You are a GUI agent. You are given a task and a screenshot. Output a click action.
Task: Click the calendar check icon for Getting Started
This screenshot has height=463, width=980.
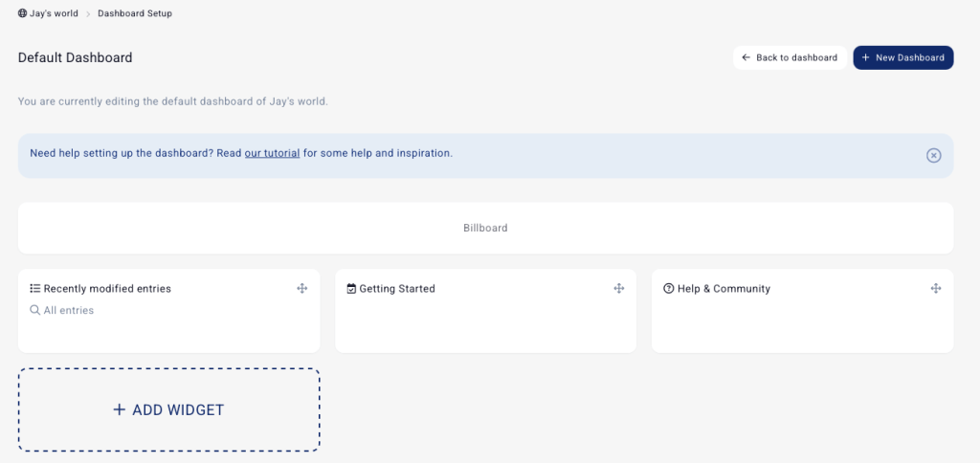point(351,289)
